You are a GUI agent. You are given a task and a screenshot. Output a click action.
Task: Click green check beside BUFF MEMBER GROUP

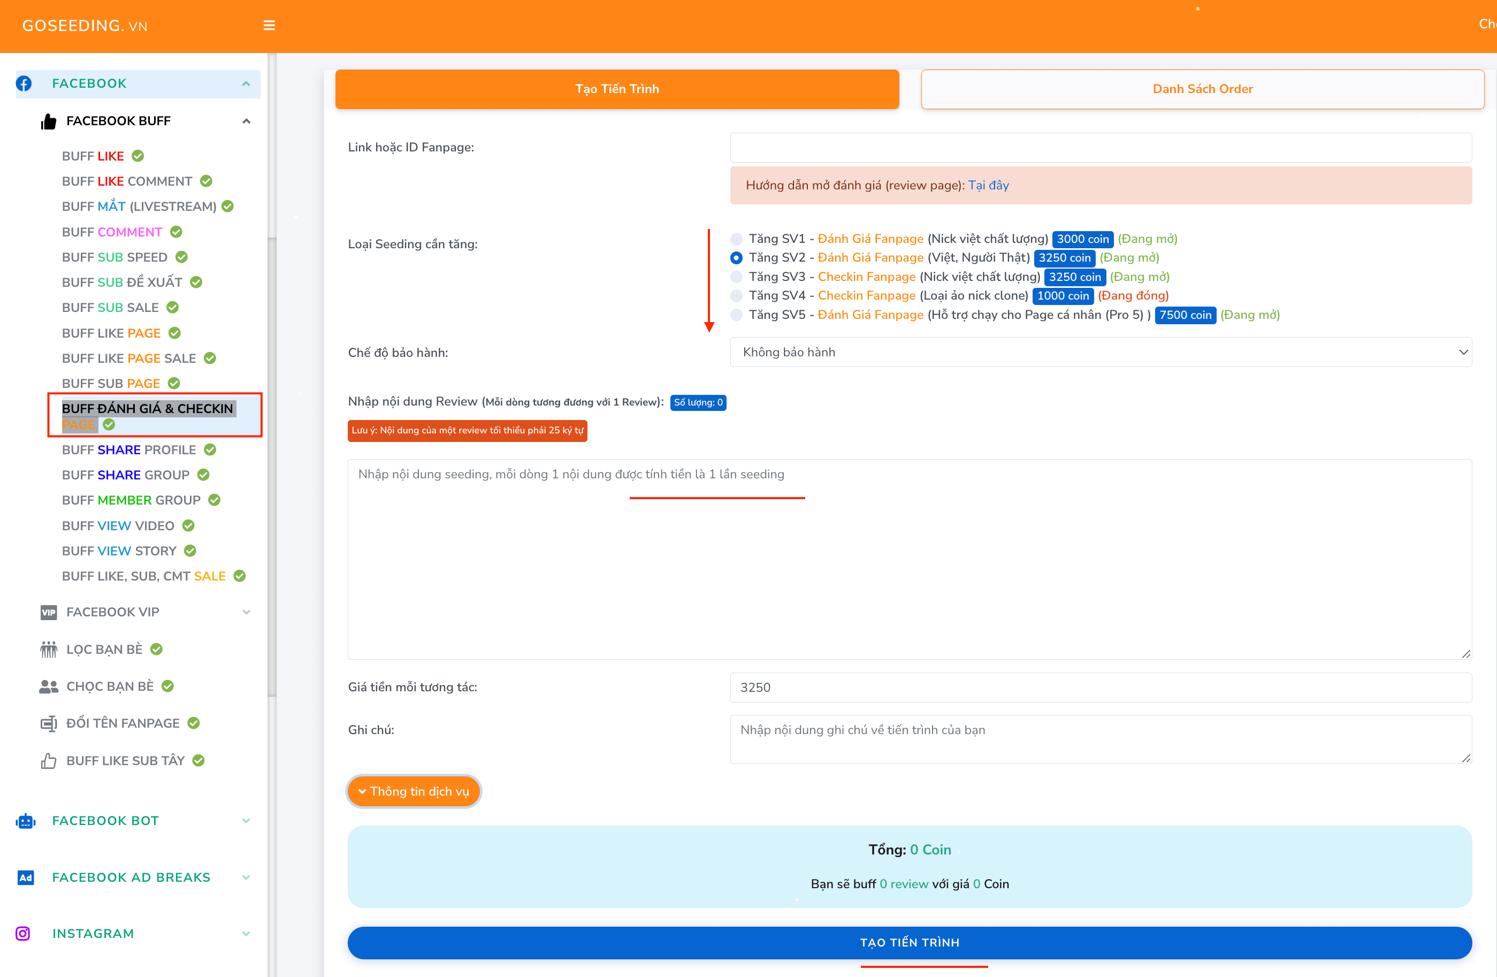(215, 500)
